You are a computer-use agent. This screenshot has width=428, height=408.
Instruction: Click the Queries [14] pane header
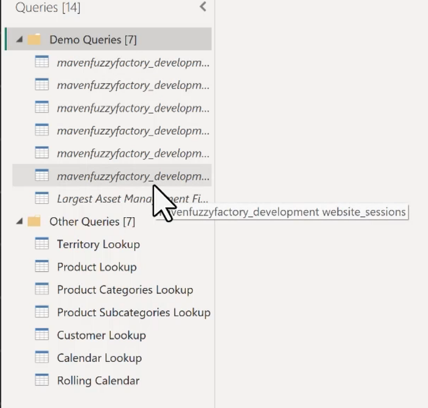pos(48,7)
